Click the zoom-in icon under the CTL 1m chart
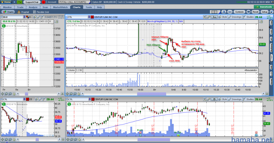This screenshot has height=143, width=274. (x=71, y=94)
